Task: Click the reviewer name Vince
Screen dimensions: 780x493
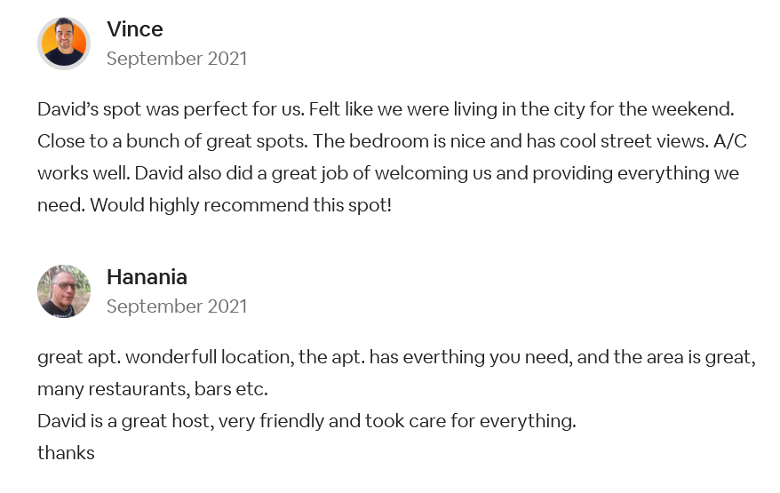Action: click(135, 29)
